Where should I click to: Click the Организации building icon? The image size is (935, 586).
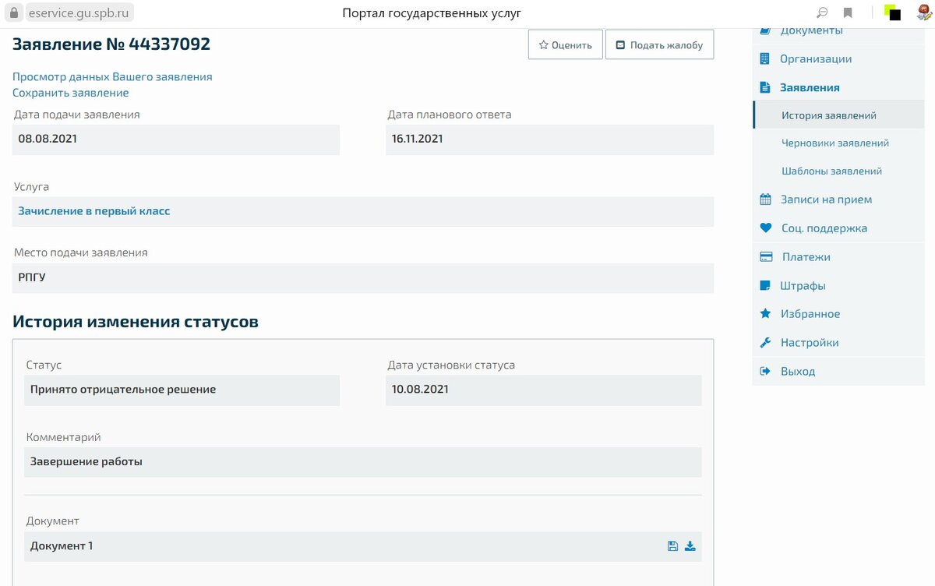point(765,59)
